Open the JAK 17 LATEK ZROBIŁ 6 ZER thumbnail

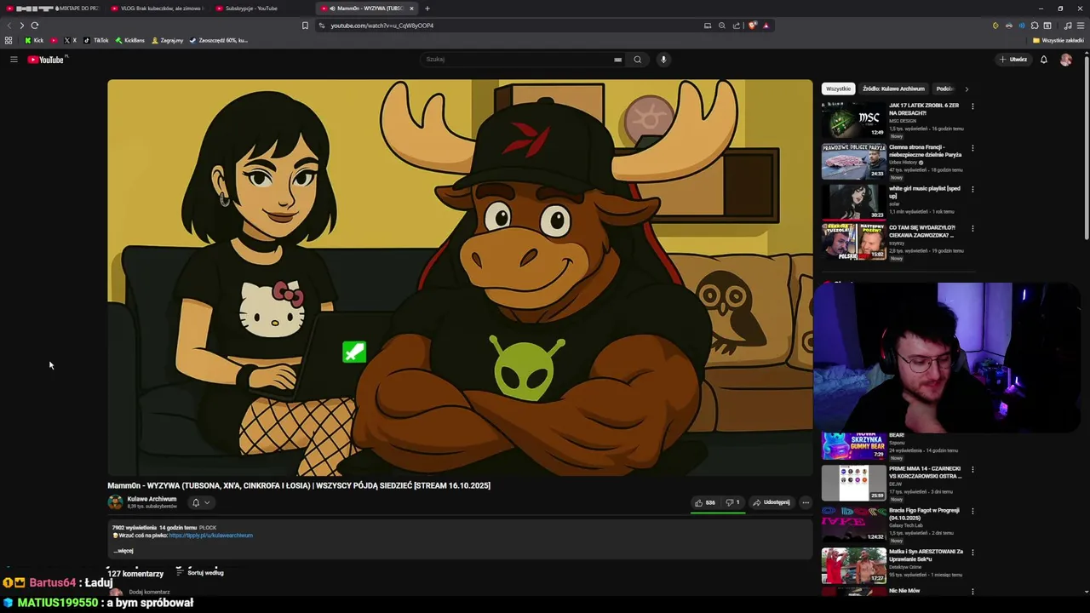point(853,120)
